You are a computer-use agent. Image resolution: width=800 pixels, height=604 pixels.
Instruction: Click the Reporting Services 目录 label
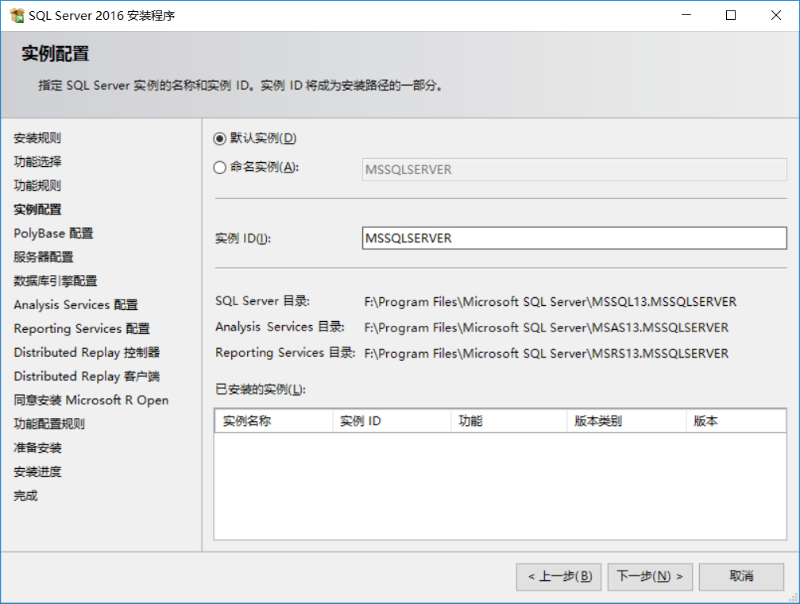(x=285, y=353)
